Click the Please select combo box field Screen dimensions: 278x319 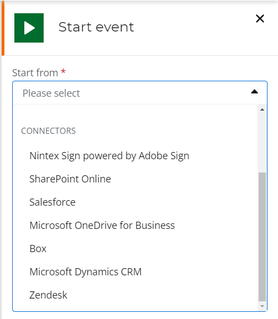click(x=140, y=93)
